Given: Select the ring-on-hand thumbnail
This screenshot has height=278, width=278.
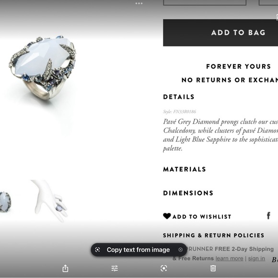Looking at the screenshot, I should tap(50, 201).
